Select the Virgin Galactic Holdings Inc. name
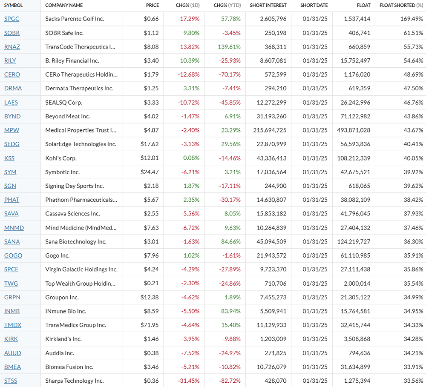 (x=81, y=269)
